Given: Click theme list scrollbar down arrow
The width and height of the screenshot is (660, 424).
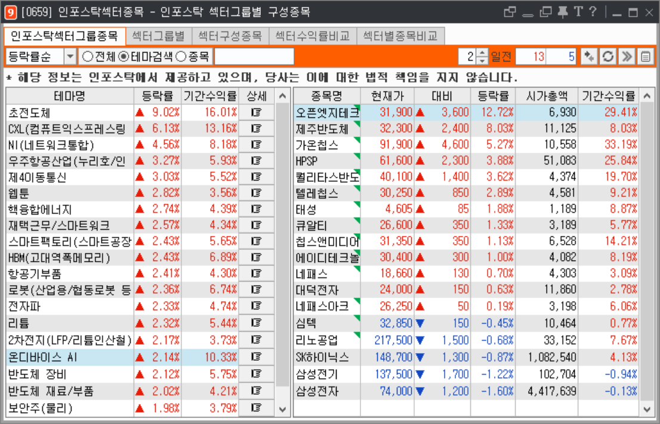Looking at the screenshot, I should [x=282, y=409].
